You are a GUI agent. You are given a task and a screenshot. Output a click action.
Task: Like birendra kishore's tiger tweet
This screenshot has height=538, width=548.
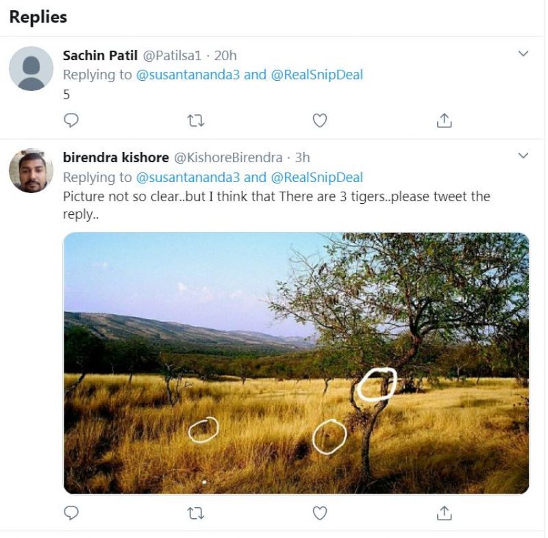point(320,513)
